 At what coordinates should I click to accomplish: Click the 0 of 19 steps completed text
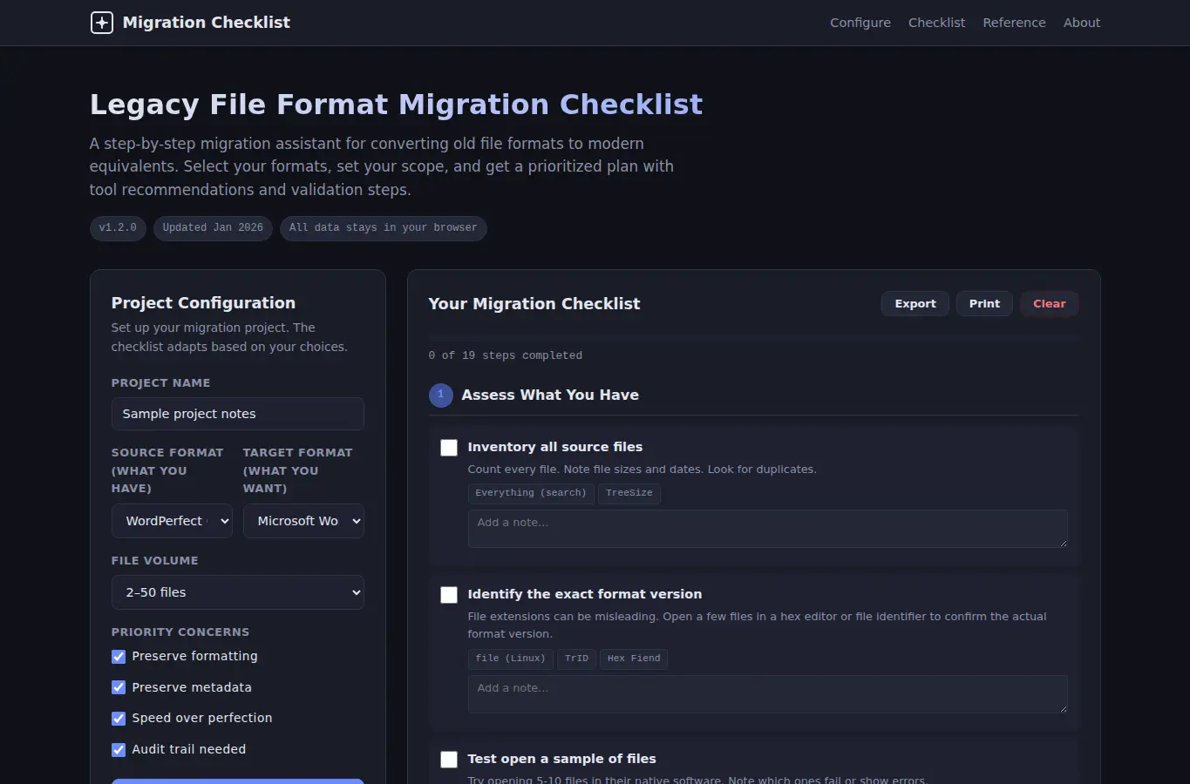[506, 355]
